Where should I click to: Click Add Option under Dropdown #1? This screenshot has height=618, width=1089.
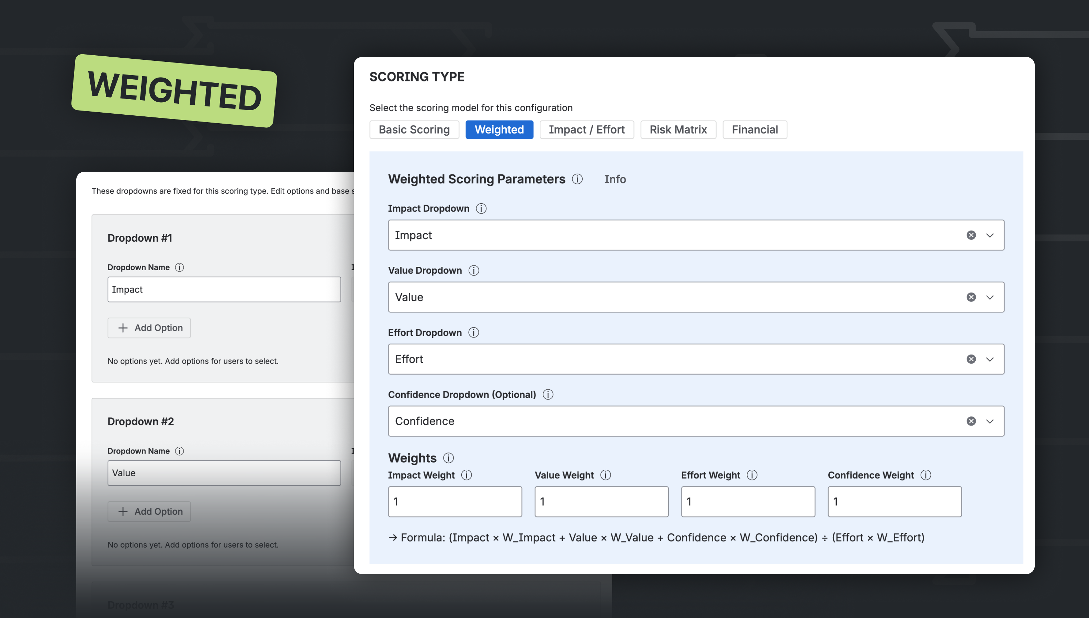149,328
